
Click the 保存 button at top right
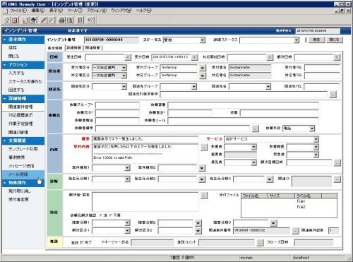(x=316, y=40)
